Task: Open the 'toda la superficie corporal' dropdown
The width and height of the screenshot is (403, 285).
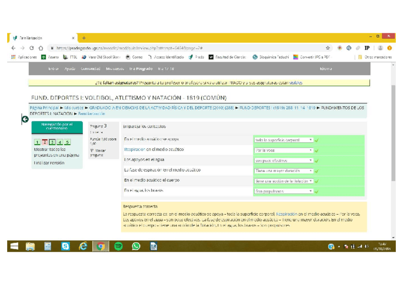Action: tap(283, 140)
